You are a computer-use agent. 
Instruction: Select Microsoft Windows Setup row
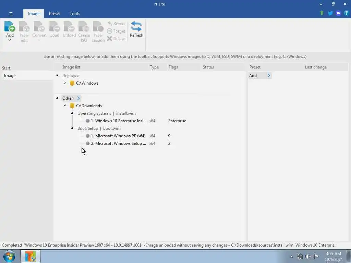tap(118, 143)
